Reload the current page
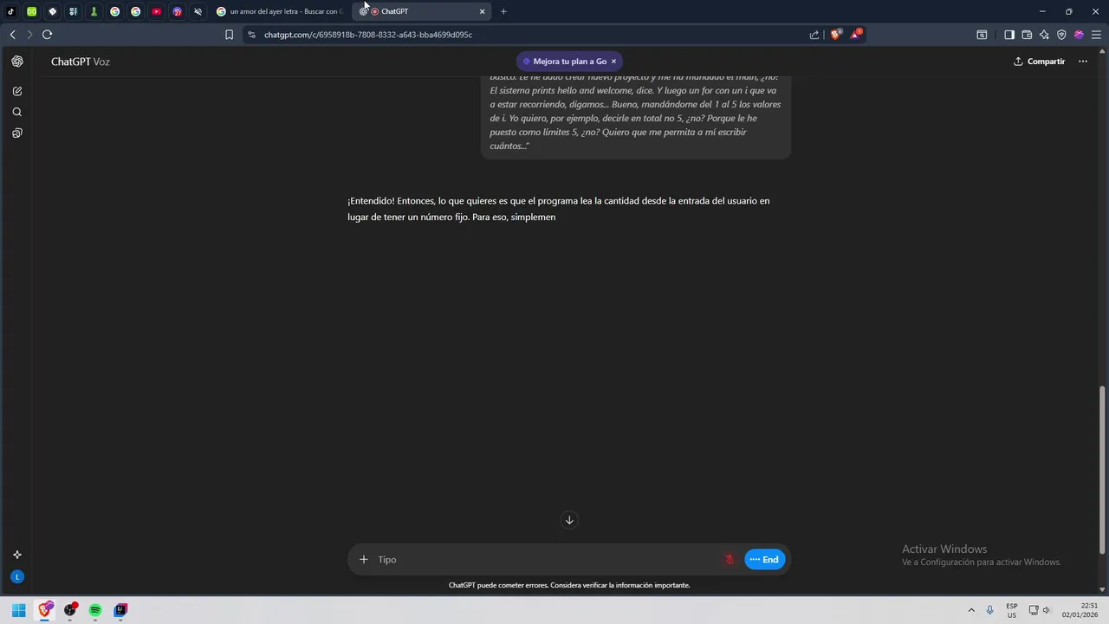 tap(48, 35)
